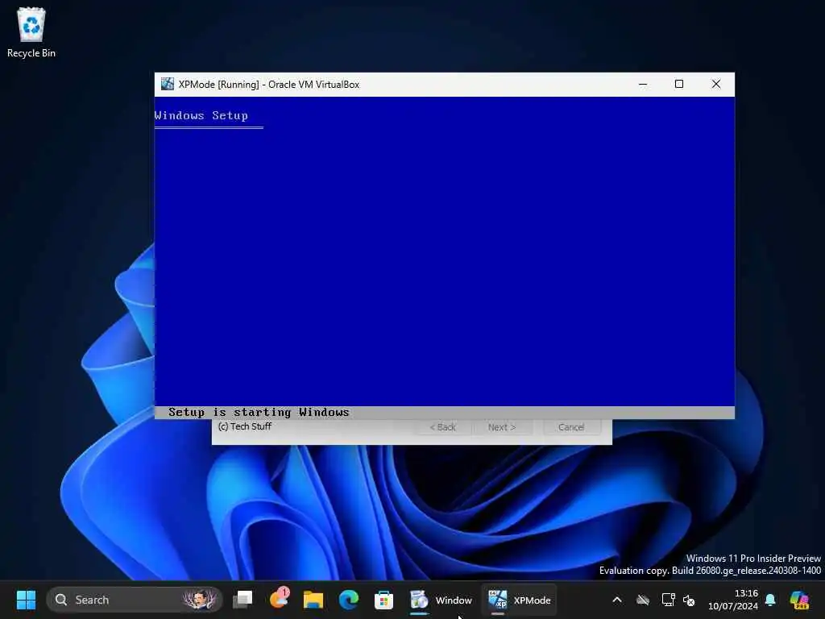Click the cloud sync tray icon

[643, 600]
